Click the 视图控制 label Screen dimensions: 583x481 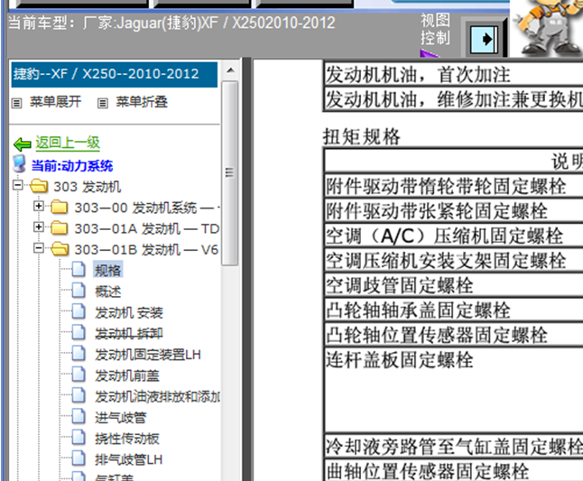(x=435, y=29)
